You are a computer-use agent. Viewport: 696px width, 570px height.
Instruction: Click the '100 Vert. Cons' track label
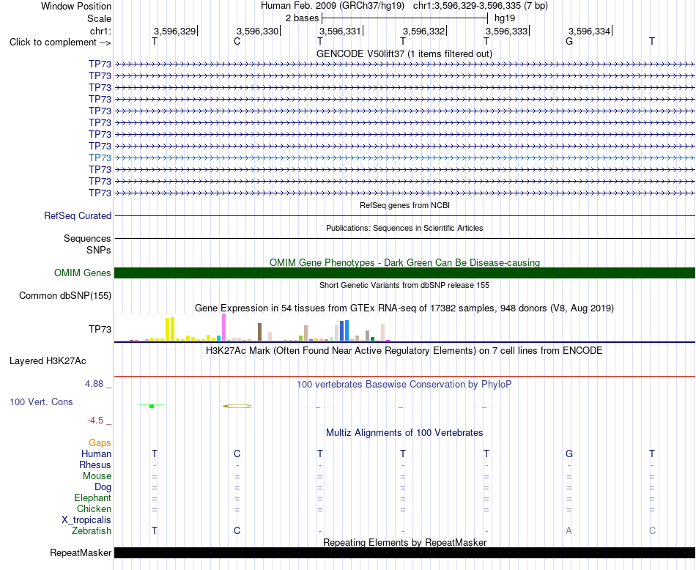41,401
